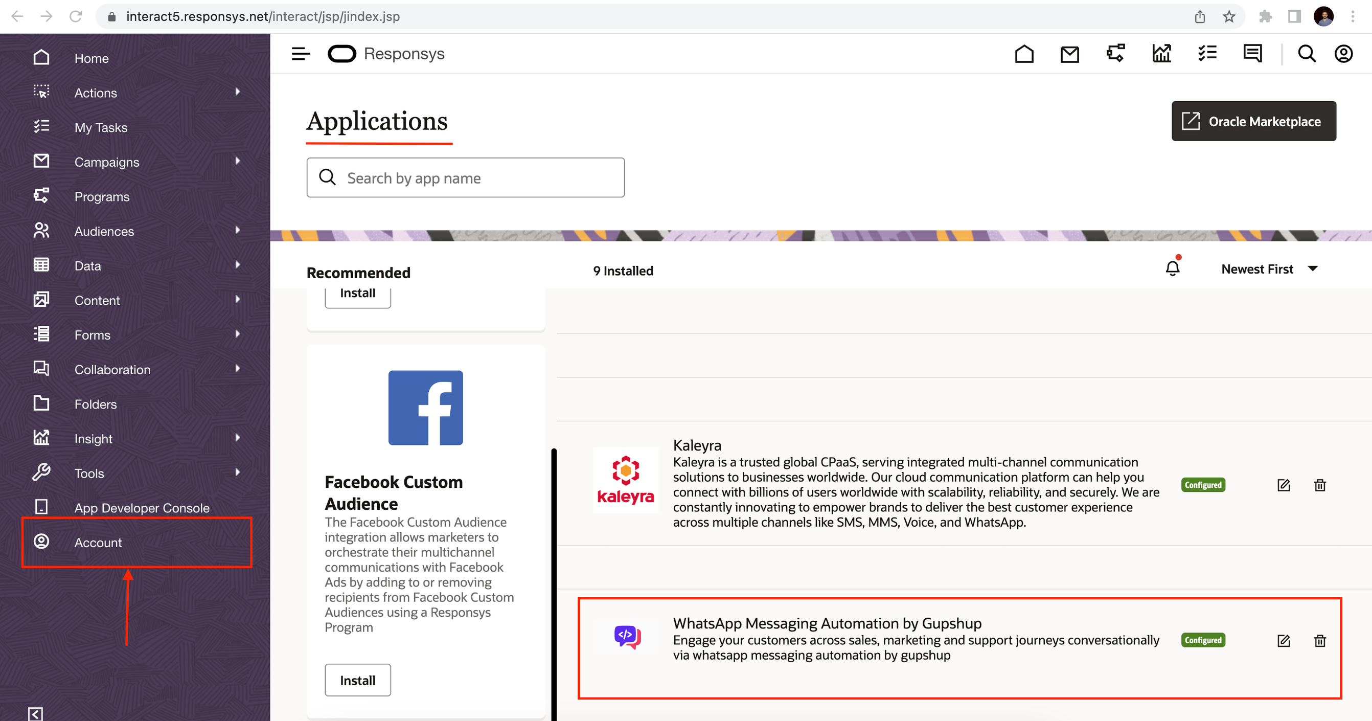Open Programs icon in top toolbar

coord(1115,54)
